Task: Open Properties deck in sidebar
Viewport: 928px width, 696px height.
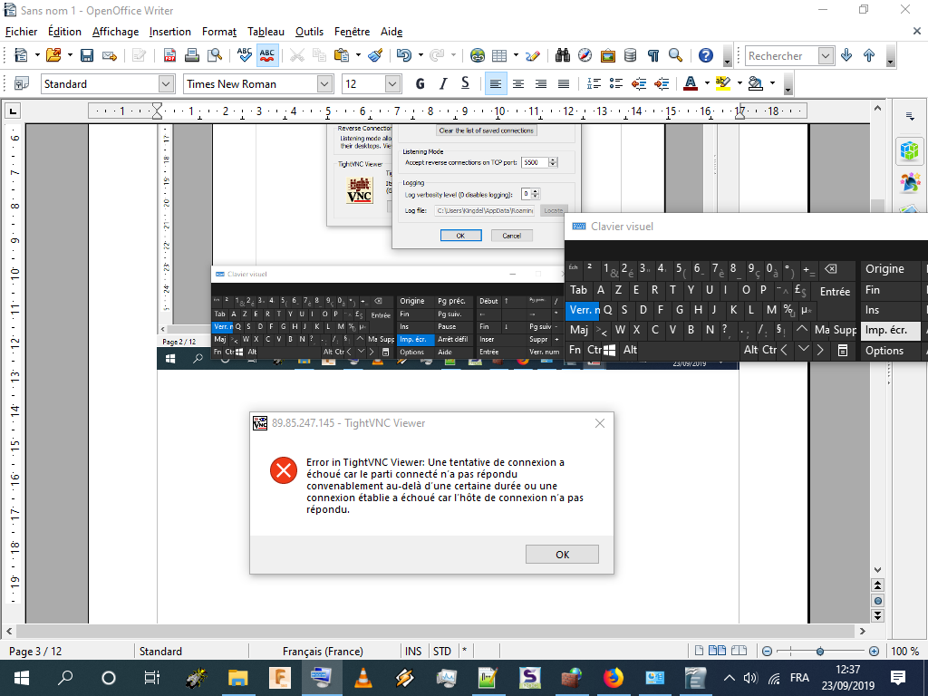Action: click(x=910, y=151)
